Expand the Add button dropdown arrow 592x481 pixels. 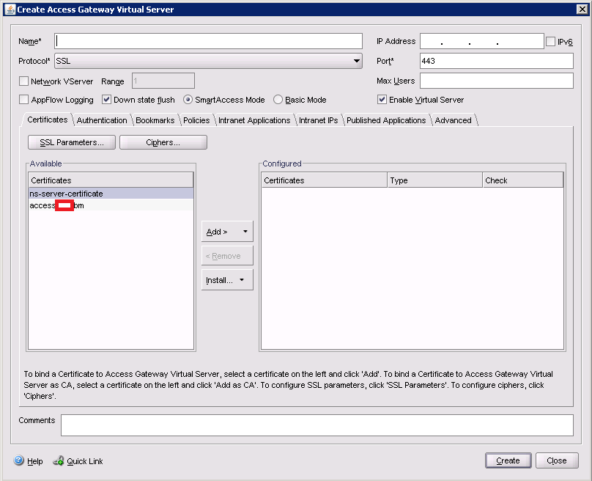244,232
